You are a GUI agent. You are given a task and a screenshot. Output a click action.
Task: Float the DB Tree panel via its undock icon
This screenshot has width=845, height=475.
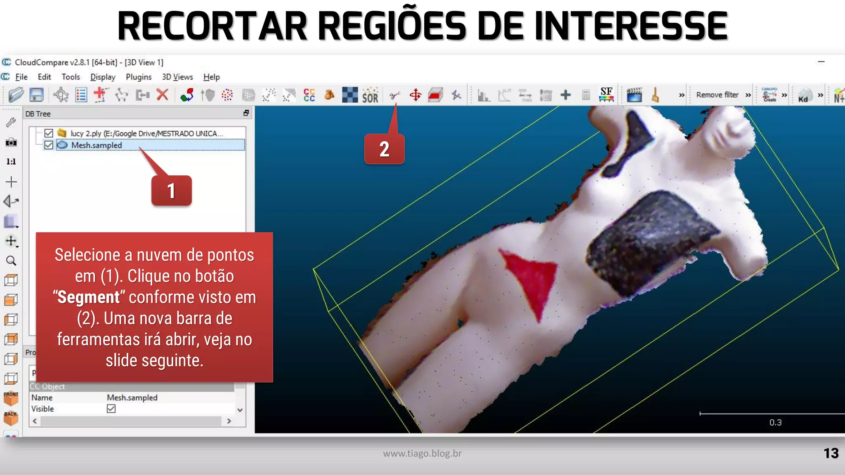point(246,113)
